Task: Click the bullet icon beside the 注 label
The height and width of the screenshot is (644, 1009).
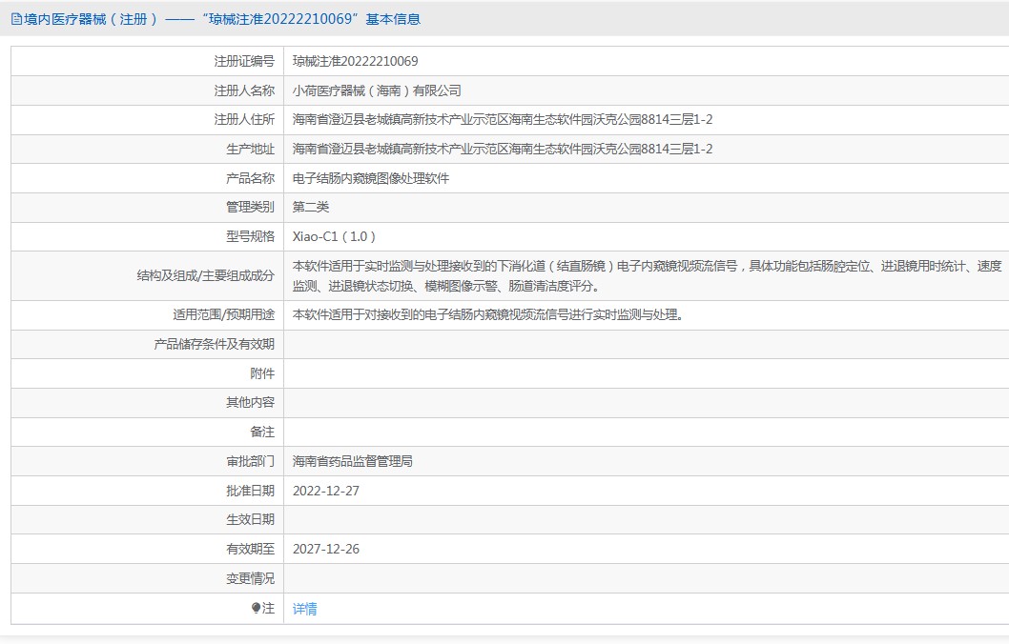Action: pyautogui.click(x=256, y=608)
